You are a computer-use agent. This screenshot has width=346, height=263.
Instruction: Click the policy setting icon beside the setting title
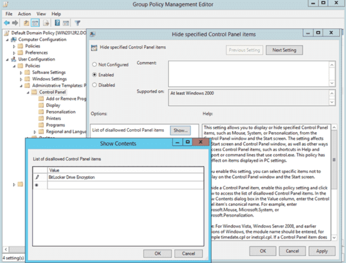point(94,48)
